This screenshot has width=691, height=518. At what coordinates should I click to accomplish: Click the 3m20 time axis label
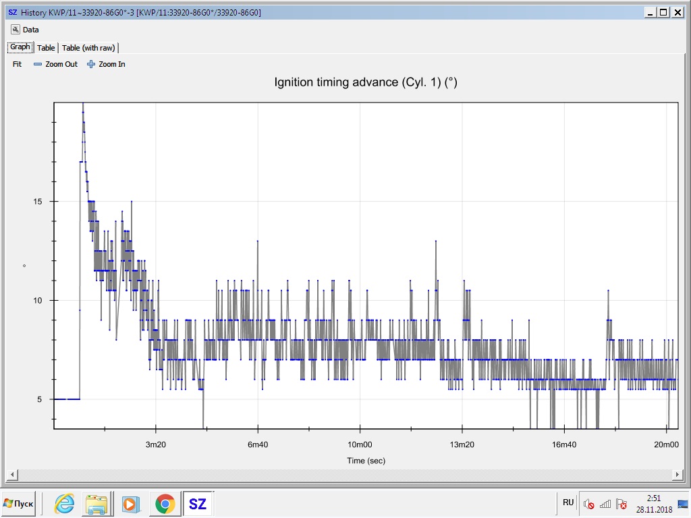pos(156,444)
